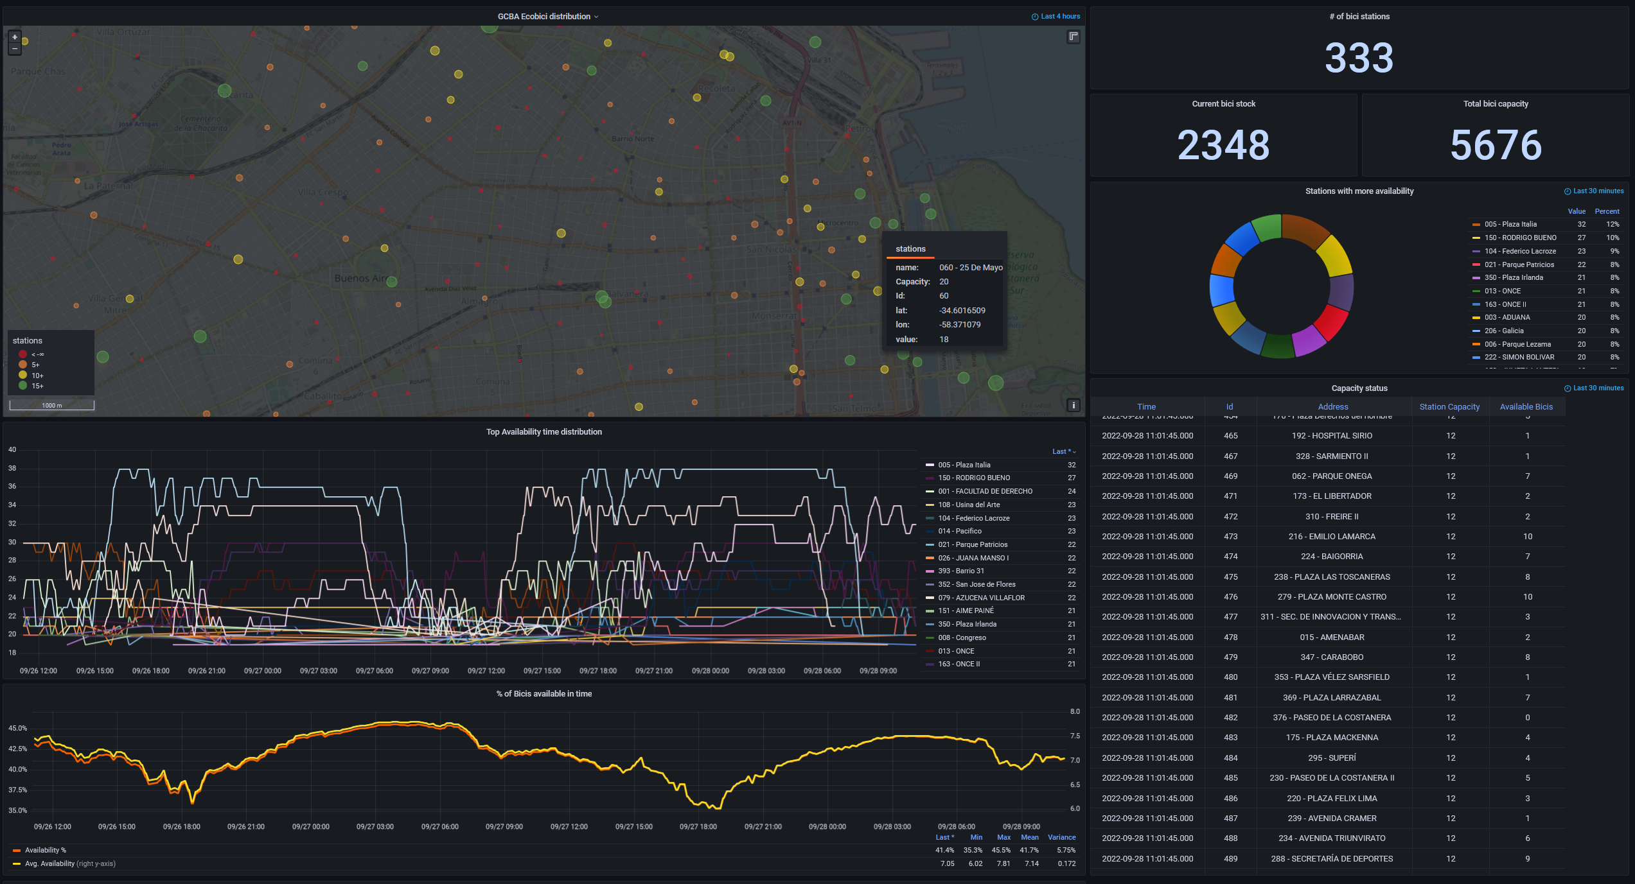Open the Last * legend sort dropdown
Viewport: 1635px width, 884px height.
pos(1063,452)
